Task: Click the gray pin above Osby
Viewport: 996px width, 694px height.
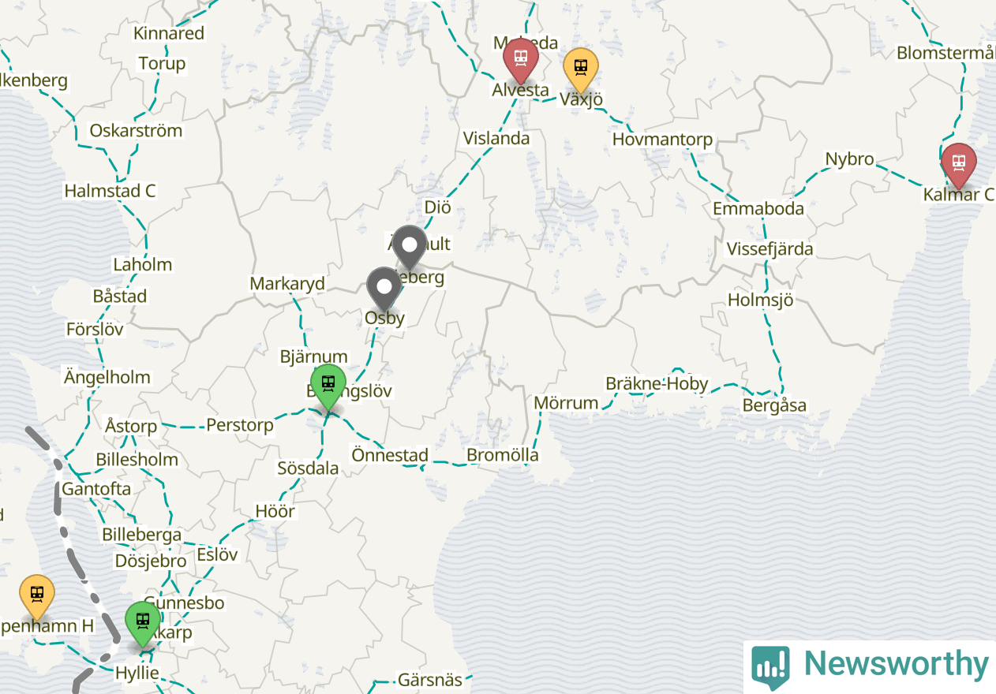Action: (x=384, y=289)
